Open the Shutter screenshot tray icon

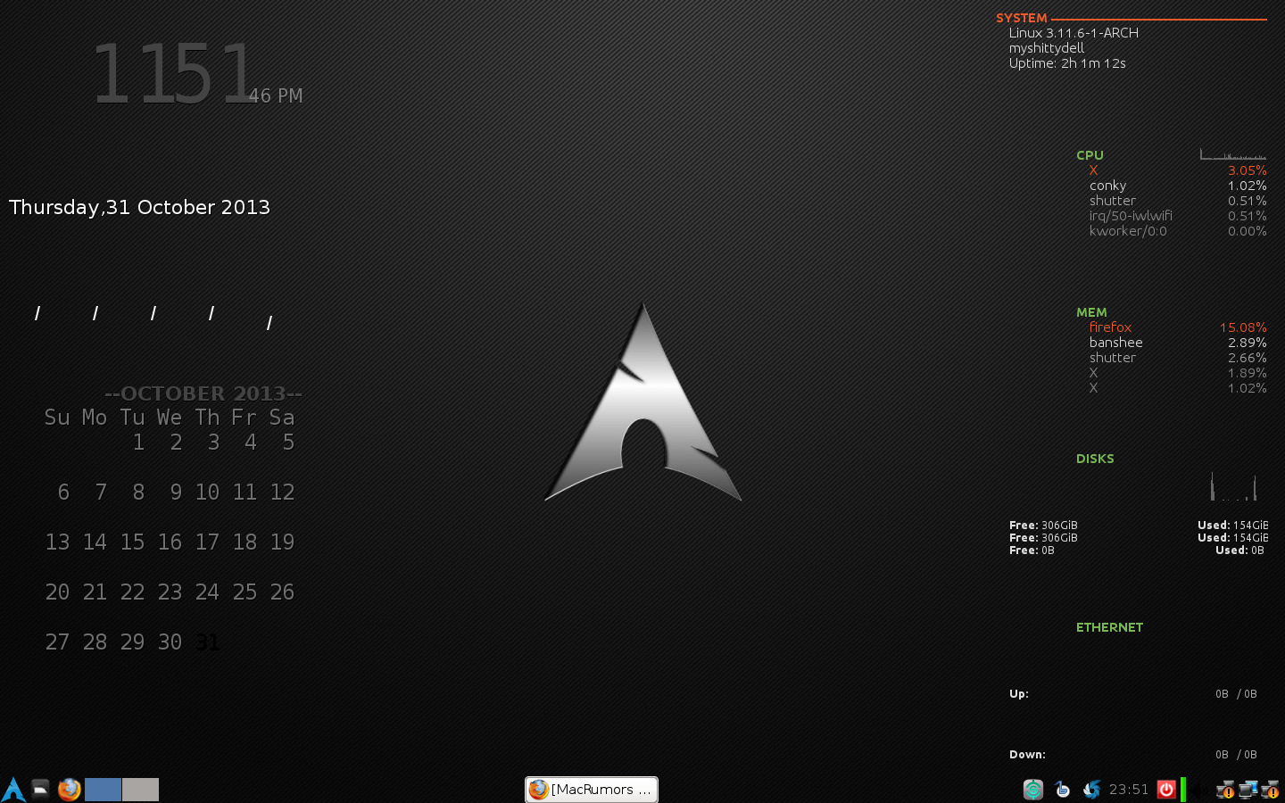click(x=1091, y=790)
